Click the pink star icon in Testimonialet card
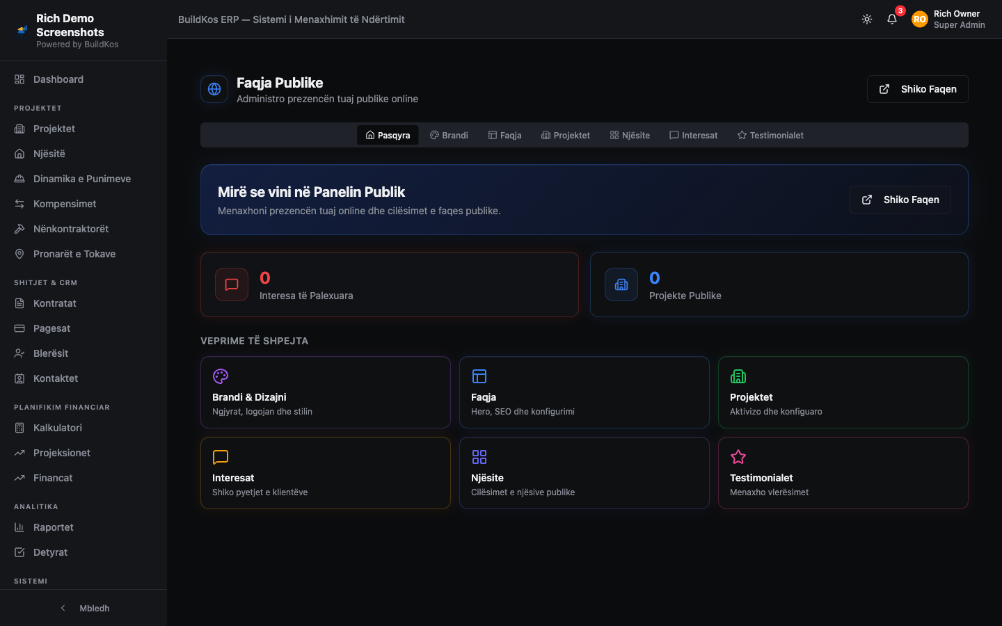 point(738,457)
